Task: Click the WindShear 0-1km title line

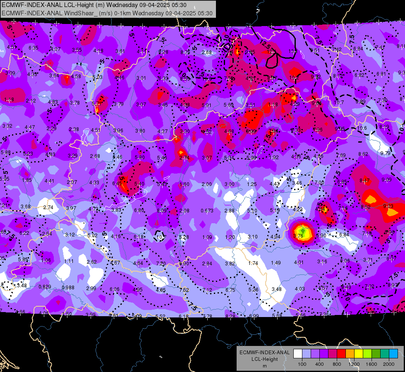Action: (107, 13)
